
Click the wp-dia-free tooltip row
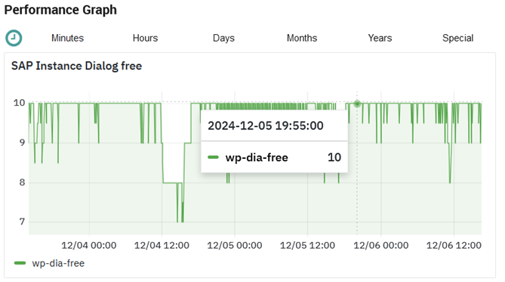275,157
